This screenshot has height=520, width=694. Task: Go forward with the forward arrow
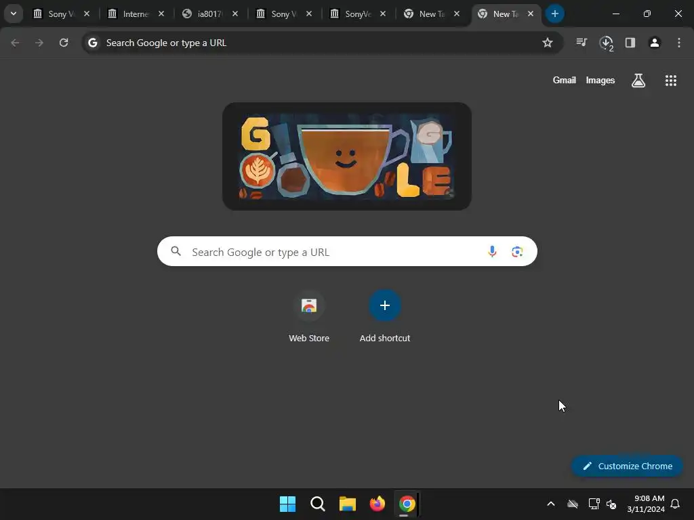tap(39, 43)
